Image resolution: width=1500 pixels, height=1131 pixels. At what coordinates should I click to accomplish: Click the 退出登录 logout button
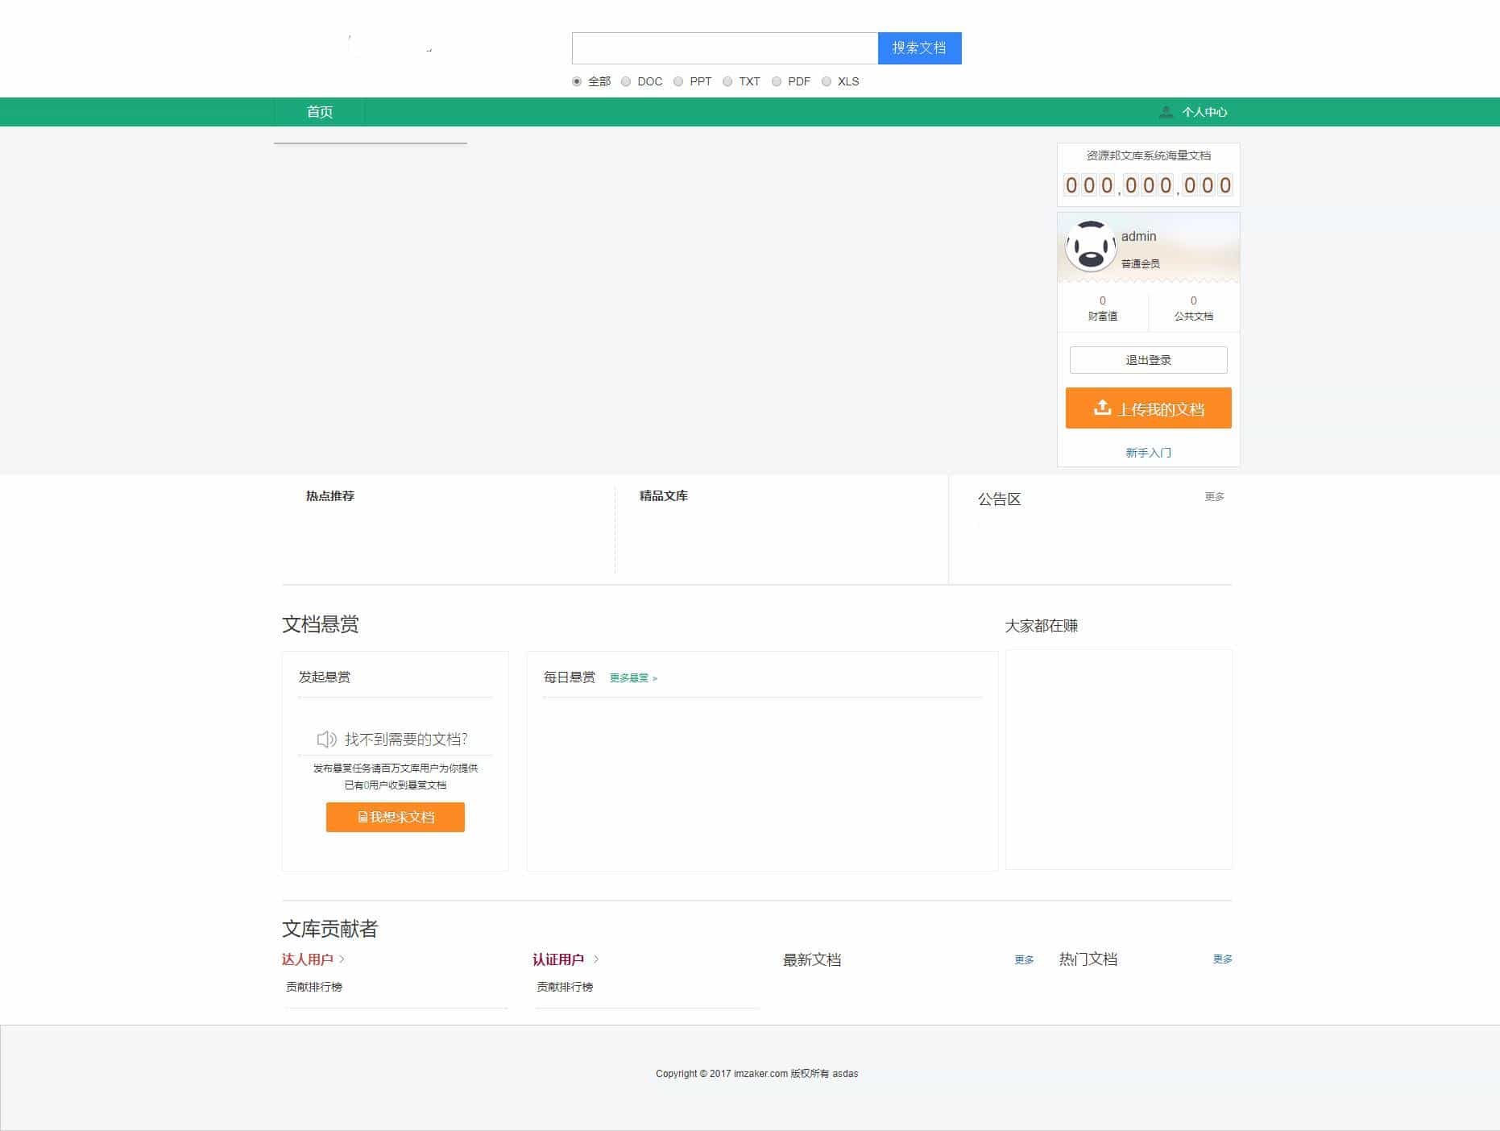pyautogui.click(x=1148, y=360)
